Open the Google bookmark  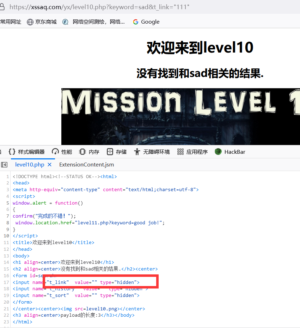click(x=146, y=22)
